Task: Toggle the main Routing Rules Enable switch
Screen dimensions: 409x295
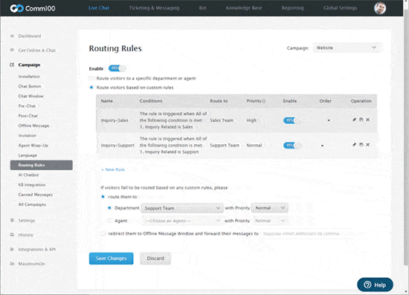Action: coord(117,68)
